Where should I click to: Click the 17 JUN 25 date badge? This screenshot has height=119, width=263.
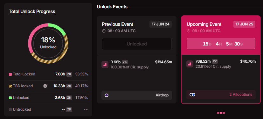244,24
